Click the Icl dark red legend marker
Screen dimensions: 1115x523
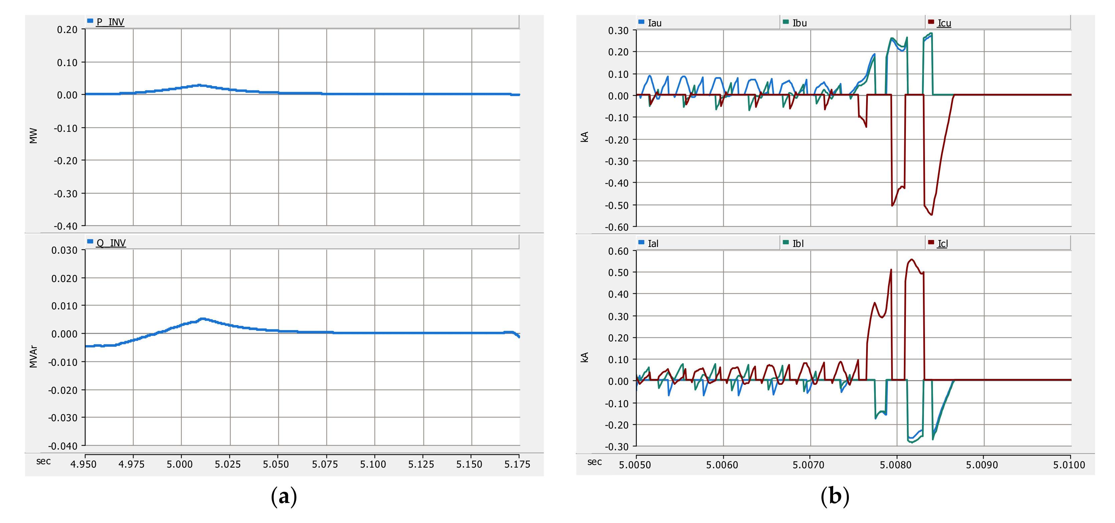[931, 242]
